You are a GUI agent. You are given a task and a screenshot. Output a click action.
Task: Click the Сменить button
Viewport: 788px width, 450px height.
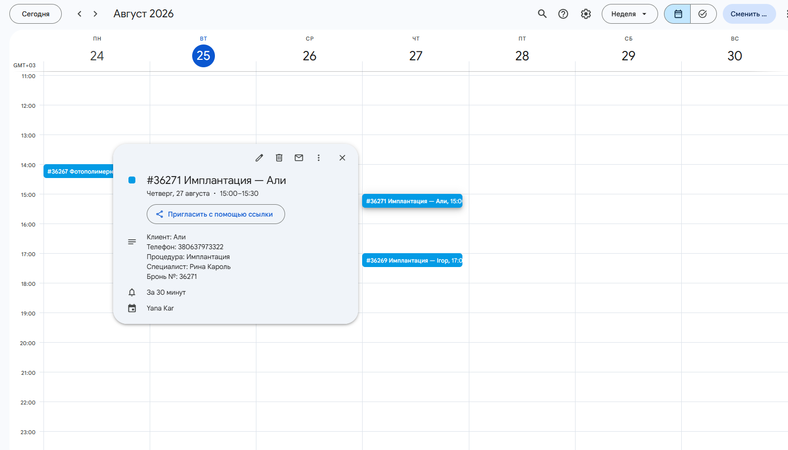[749, 14]
